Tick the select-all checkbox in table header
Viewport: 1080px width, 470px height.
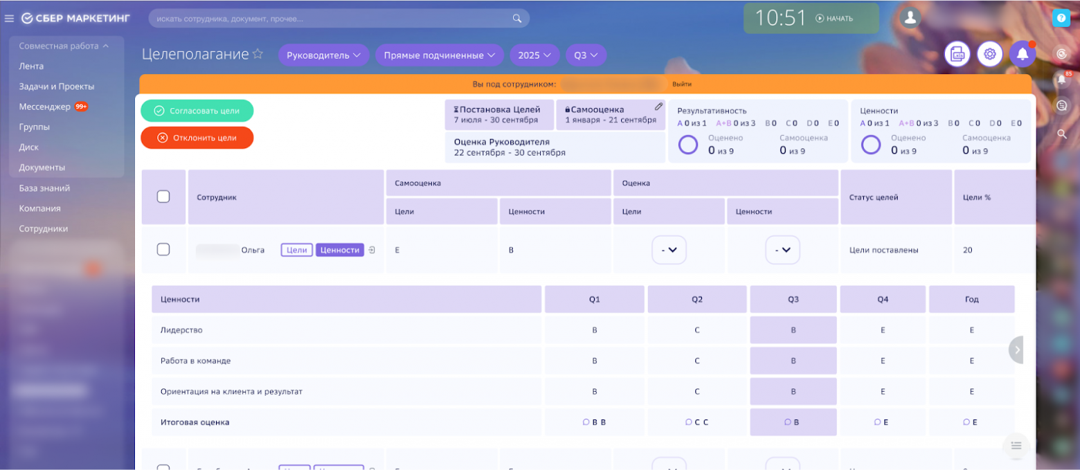click(x=163, y=197)
